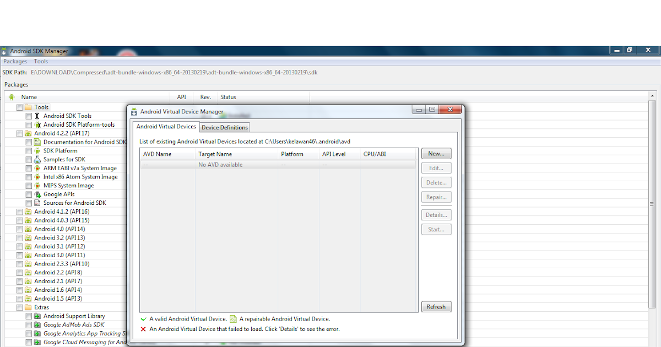661x347 pixels.
Task: Click the Android Support Library icon
Action: [37, 316]
